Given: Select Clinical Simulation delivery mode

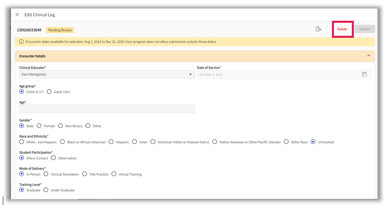Looking at the screenshot, I should (46, 174).
